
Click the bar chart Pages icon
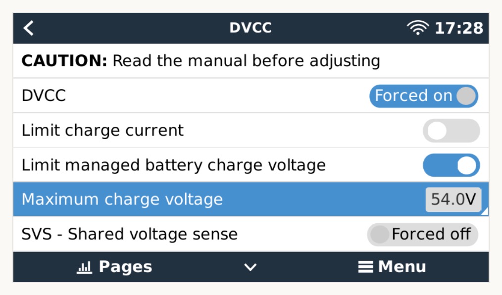click(85, 267)
